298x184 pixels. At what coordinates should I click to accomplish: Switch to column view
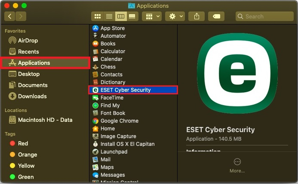[121, 16]
